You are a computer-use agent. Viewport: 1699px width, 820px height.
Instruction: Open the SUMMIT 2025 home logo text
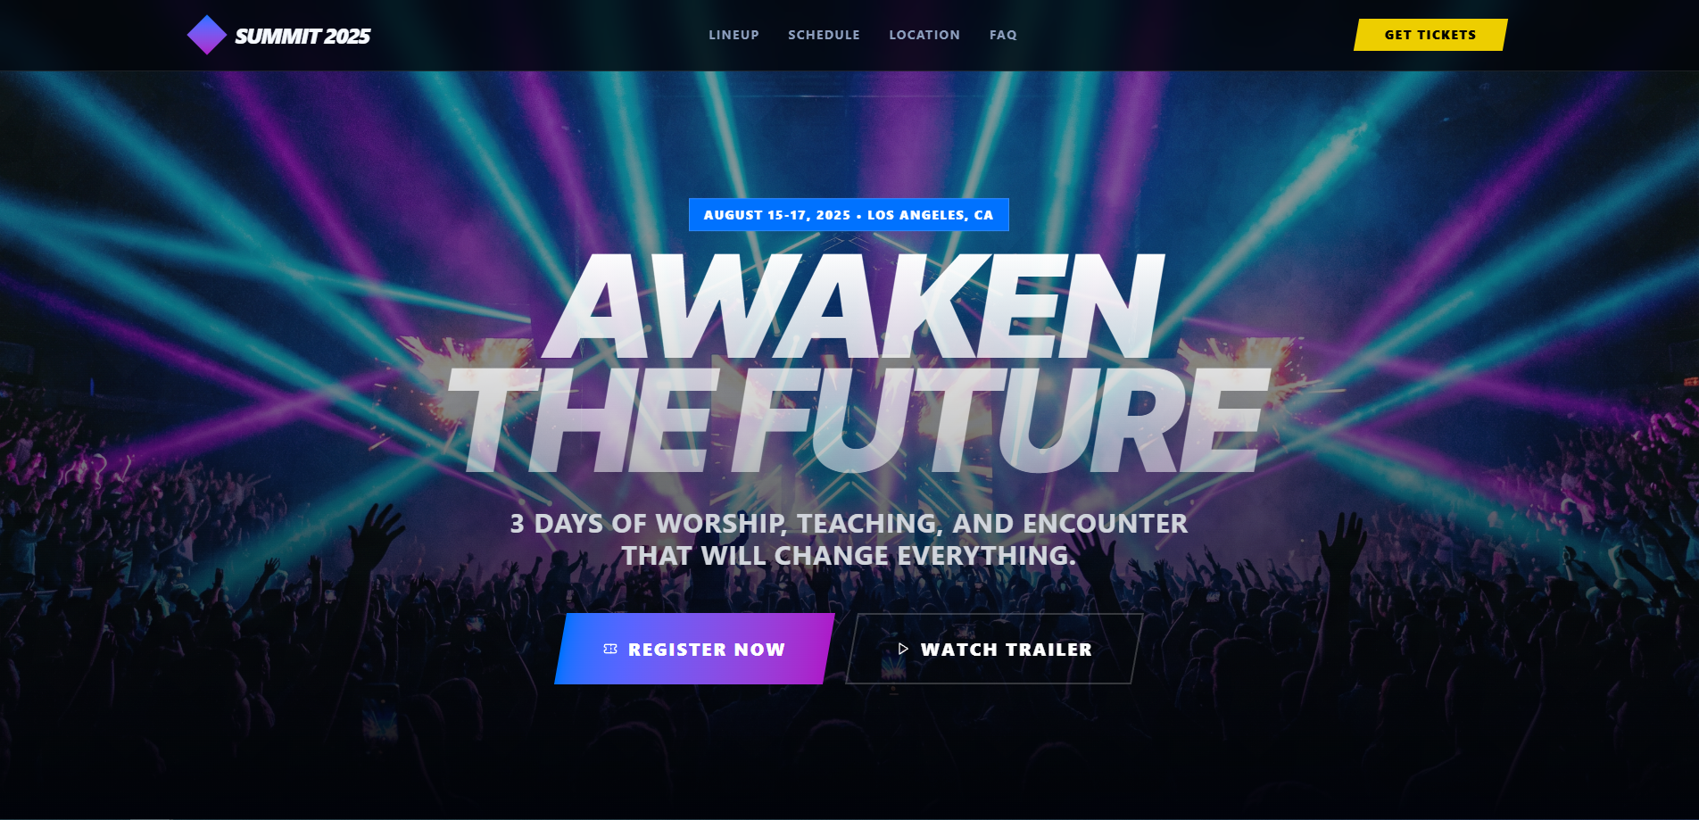tap(303, 36)
